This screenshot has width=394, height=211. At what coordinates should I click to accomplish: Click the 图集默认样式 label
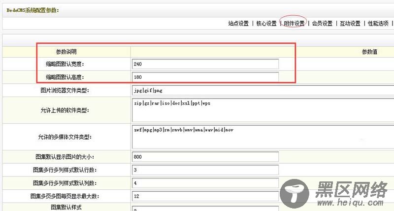tap(66, 207)
